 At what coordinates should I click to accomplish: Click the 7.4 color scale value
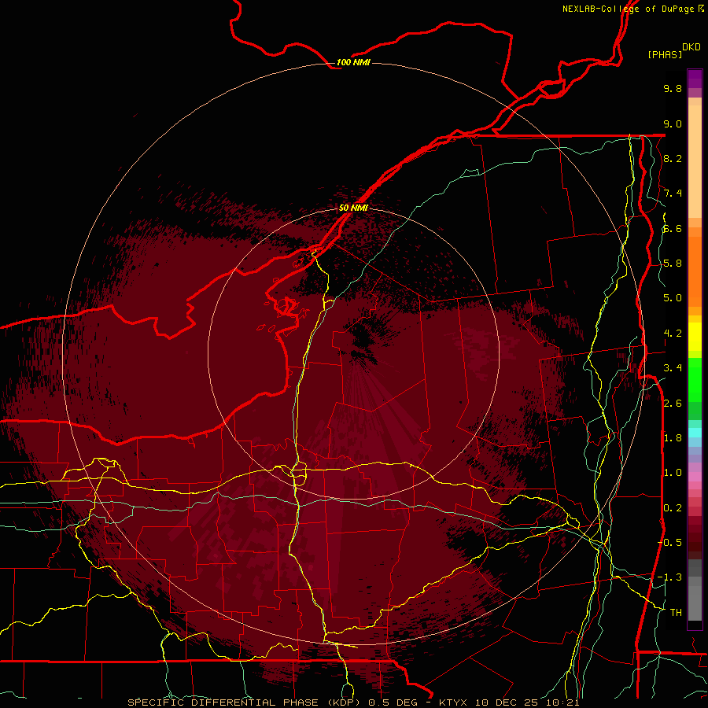pos(673,194)
